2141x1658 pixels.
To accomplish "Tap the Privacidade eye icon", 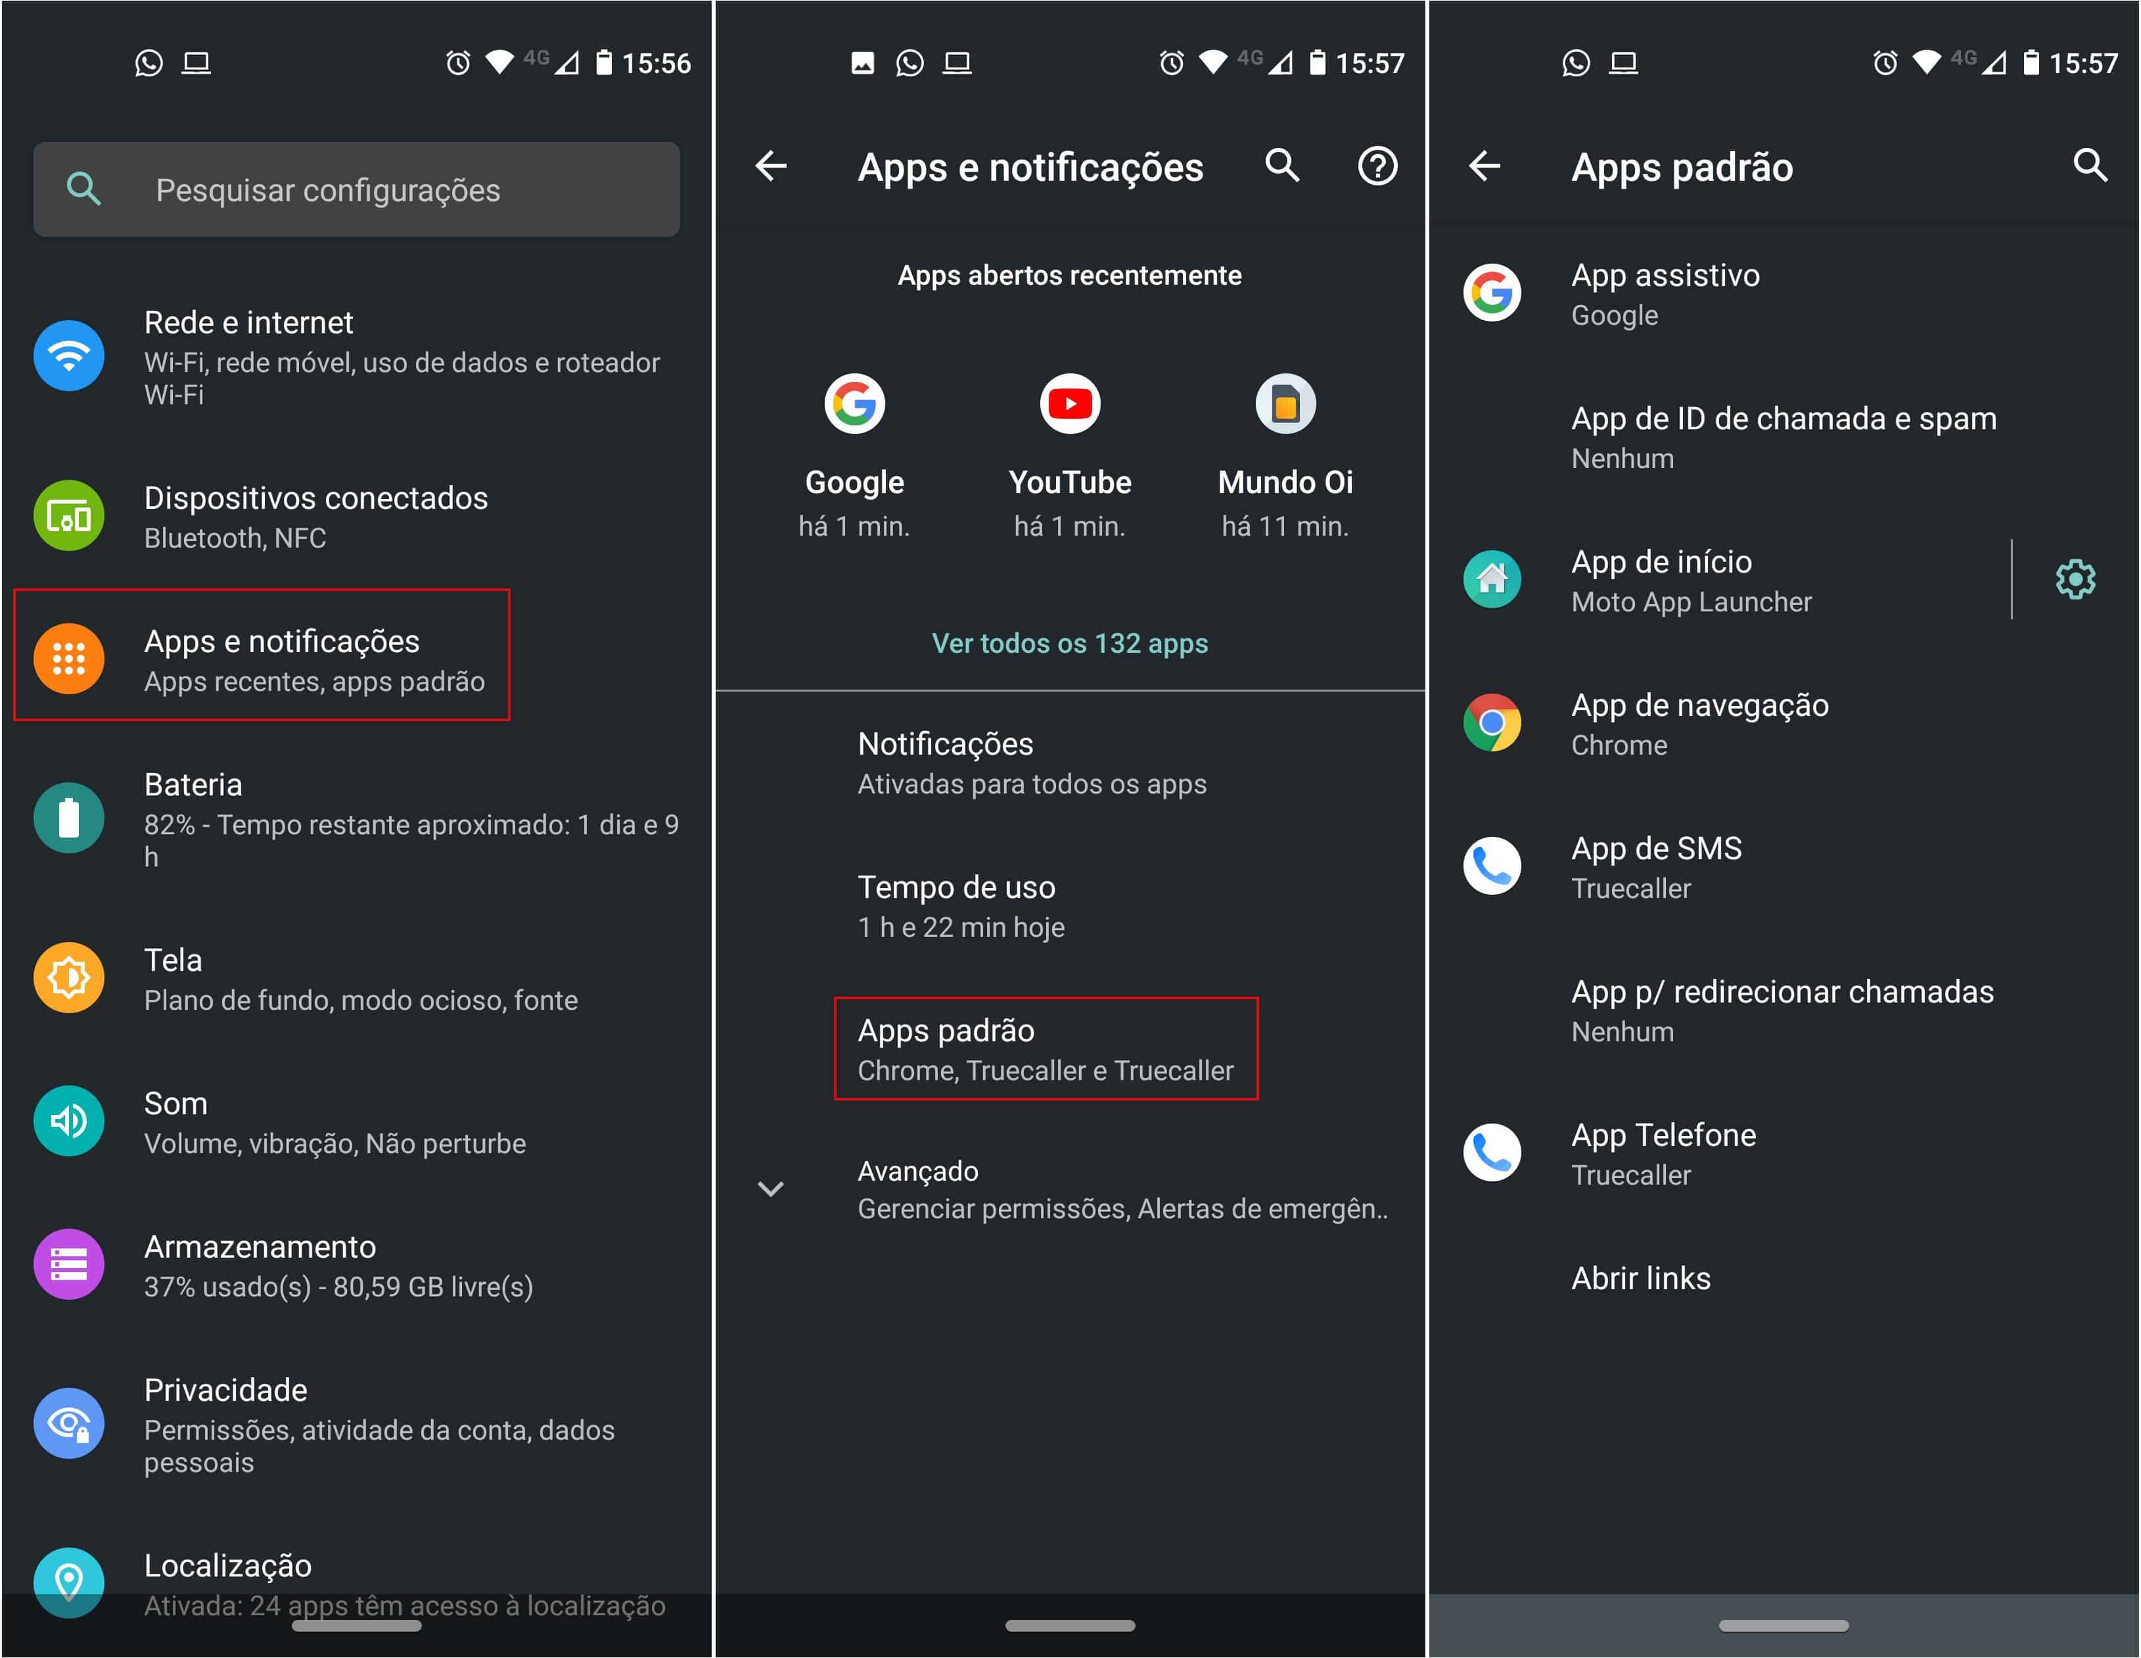I will point(68,1423).
